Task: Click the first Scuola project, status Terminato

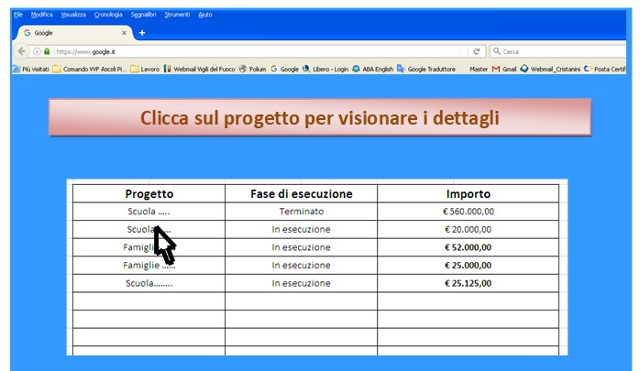Action: (149, 212)
